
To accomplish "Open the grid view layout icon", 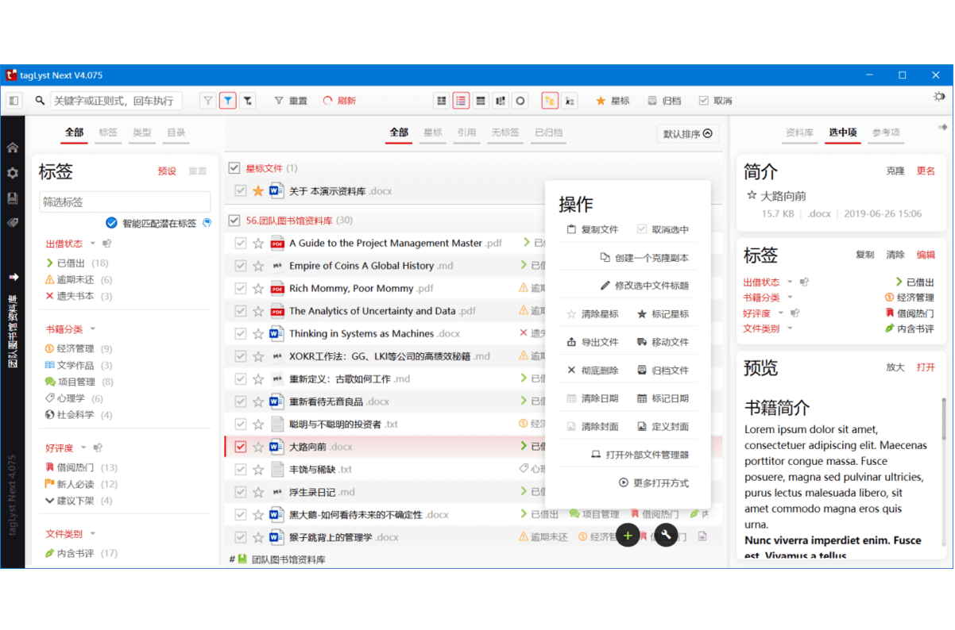I will [441, 100].
